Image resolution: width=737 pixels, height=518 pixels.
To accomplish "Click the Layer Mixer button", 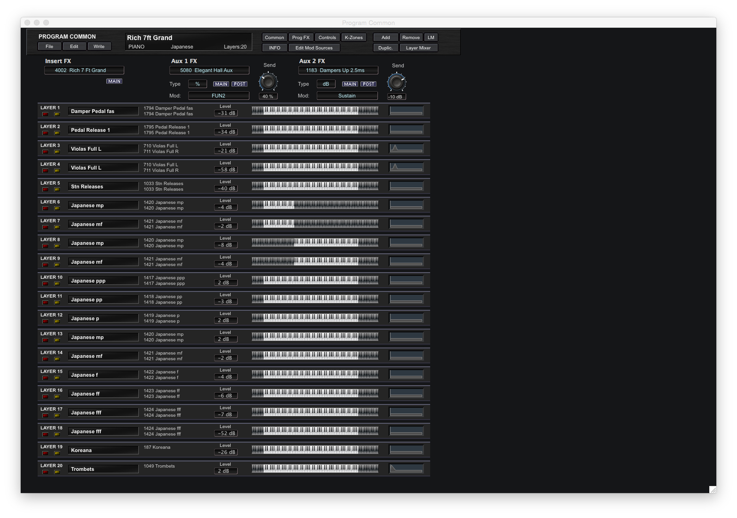I will coord(418,48).
